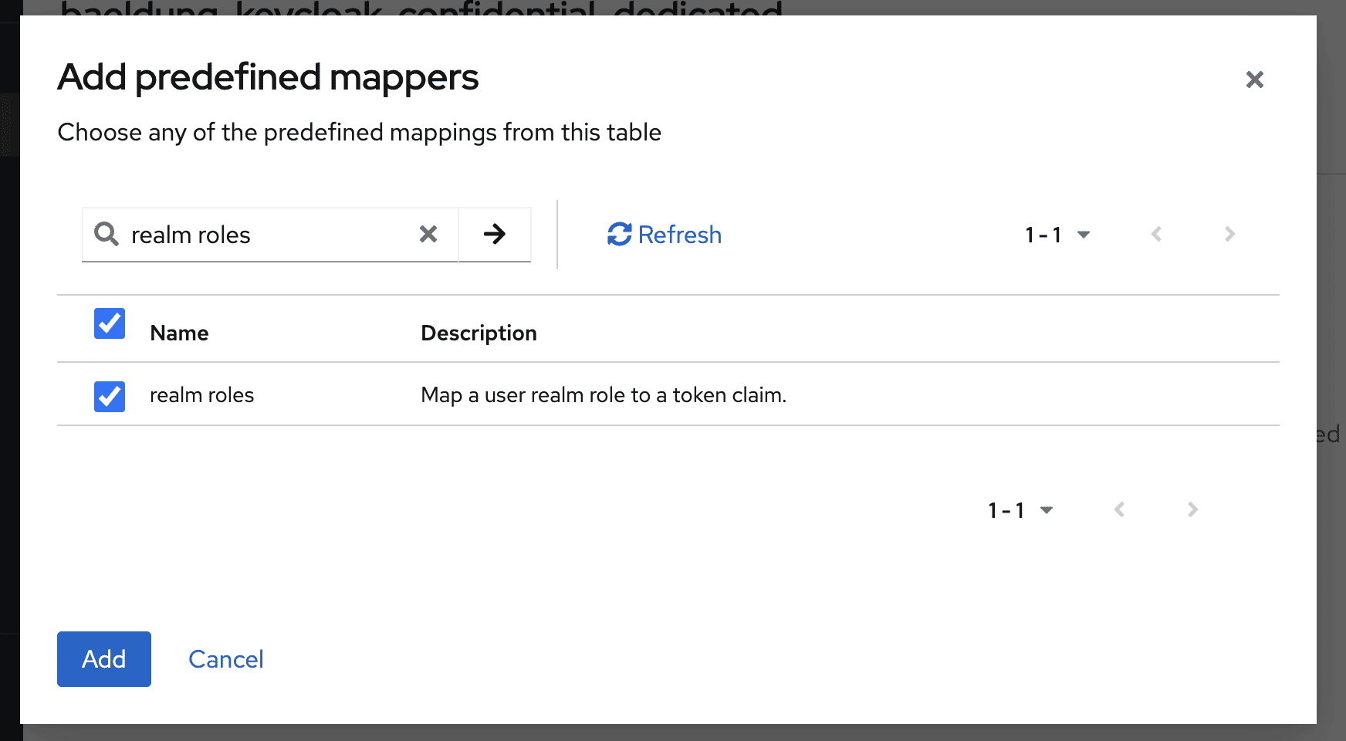Select the realm roles mapper name
The image size is (1346, 741).
click(x=201, y=395)
